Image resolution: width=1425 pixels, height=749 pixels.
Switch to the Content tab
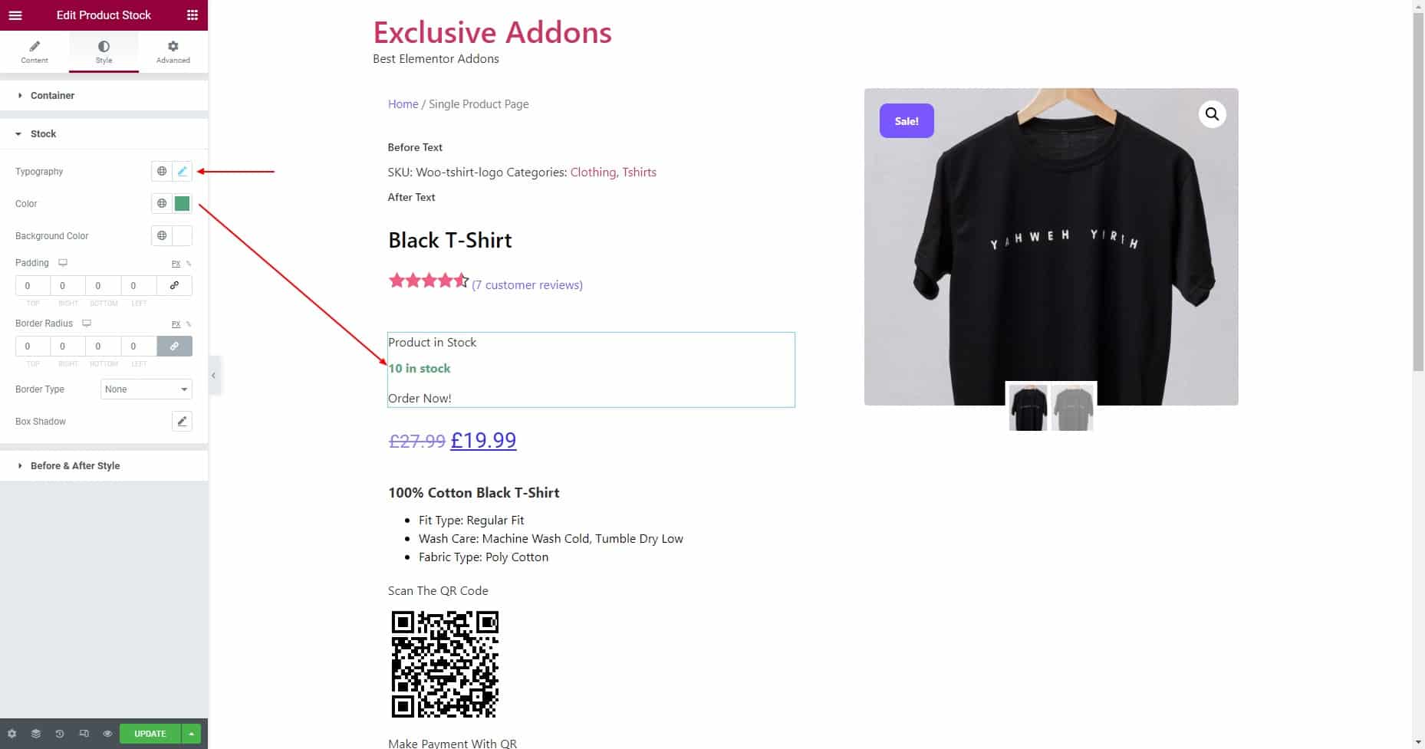click(x=35, y=51)
